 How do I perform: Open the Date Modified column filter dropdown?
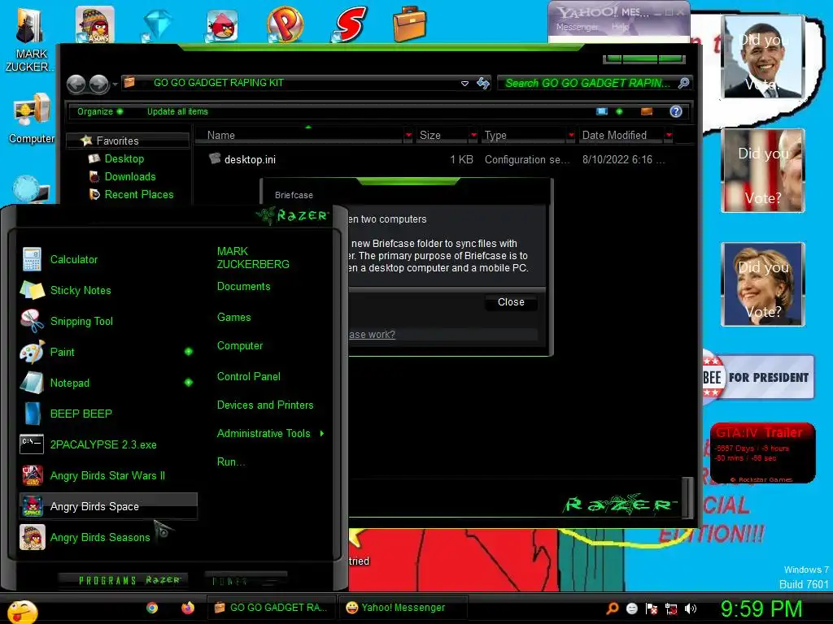click(669, 136)
